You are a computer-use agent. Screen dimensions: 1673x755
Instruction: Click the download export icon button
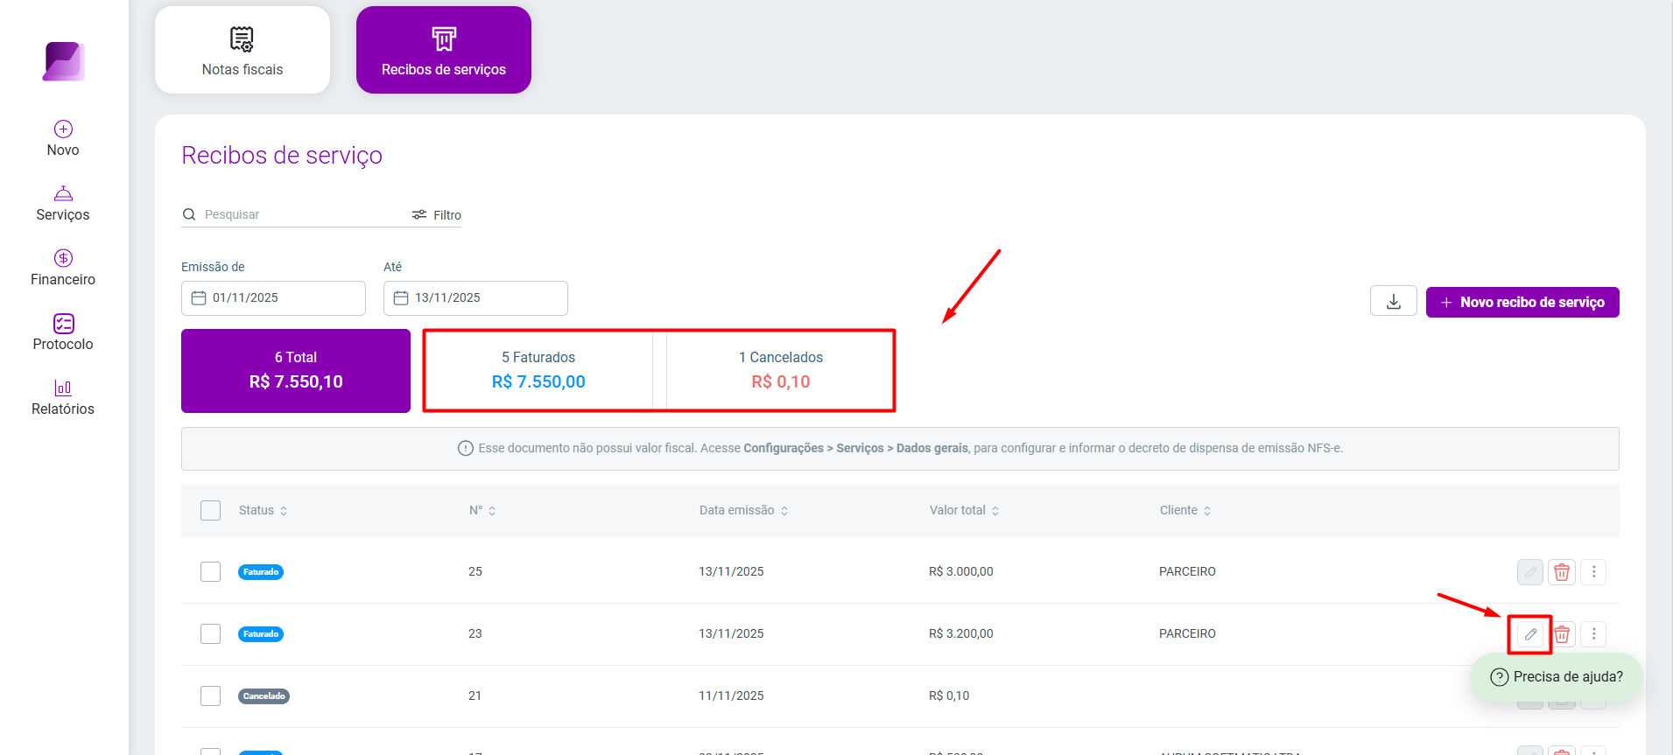(1394, 301)
